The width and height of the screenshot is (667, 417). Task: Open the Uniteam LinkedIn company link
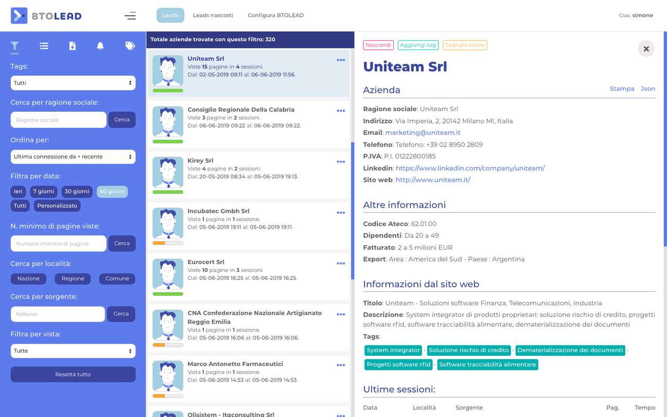point(470,168)
